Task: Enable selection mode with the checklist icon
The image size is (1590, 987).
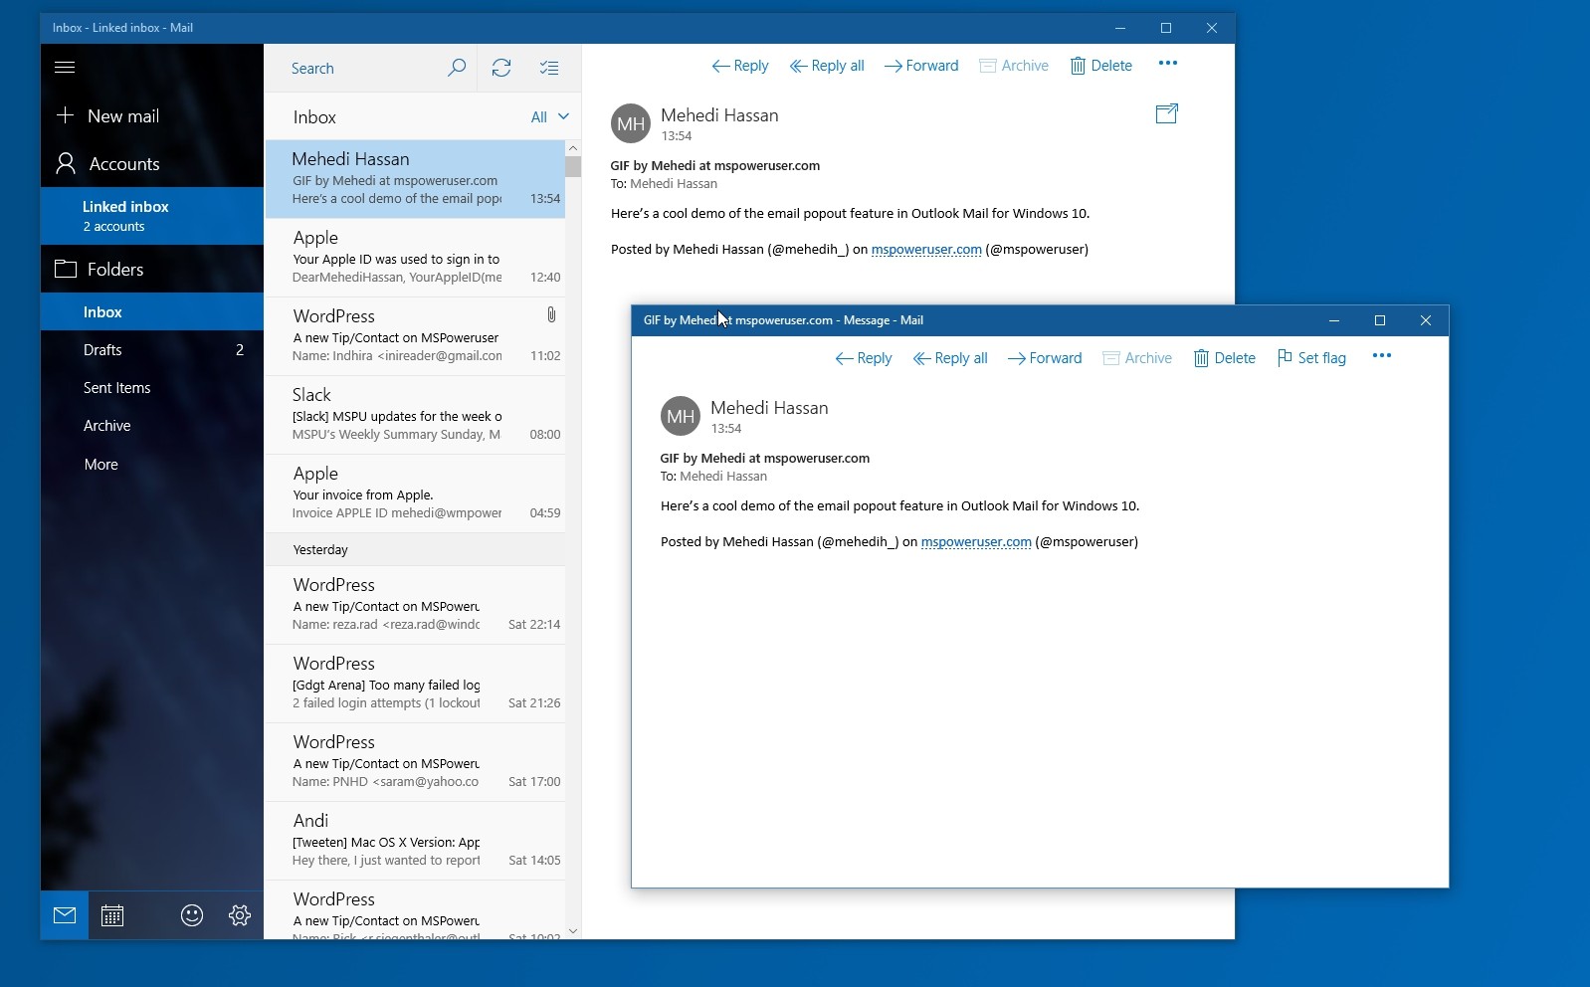Action: (549, 68)
